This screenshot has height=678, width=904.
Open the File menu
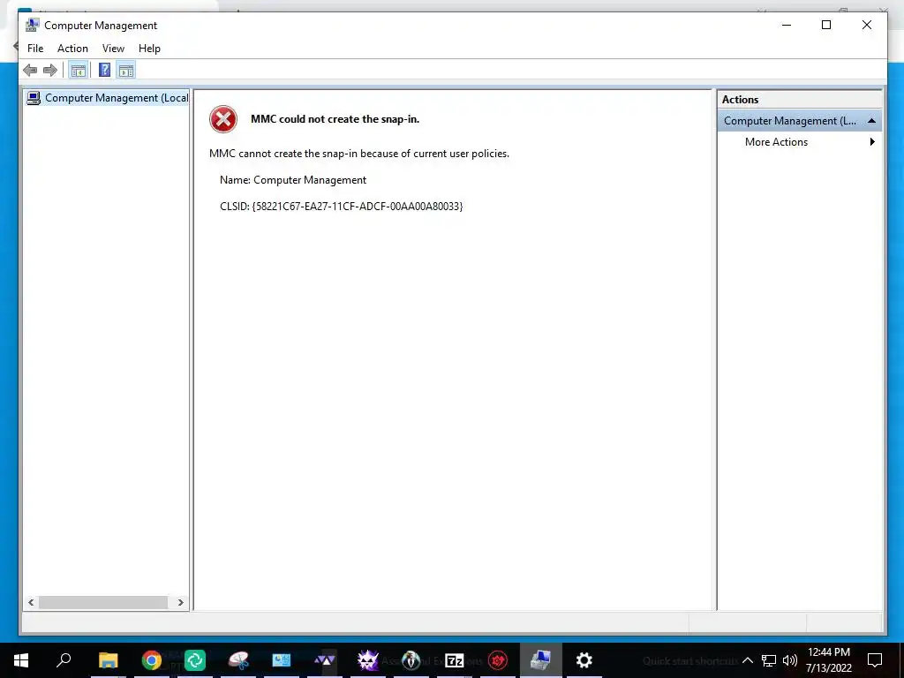click(35, 49)
